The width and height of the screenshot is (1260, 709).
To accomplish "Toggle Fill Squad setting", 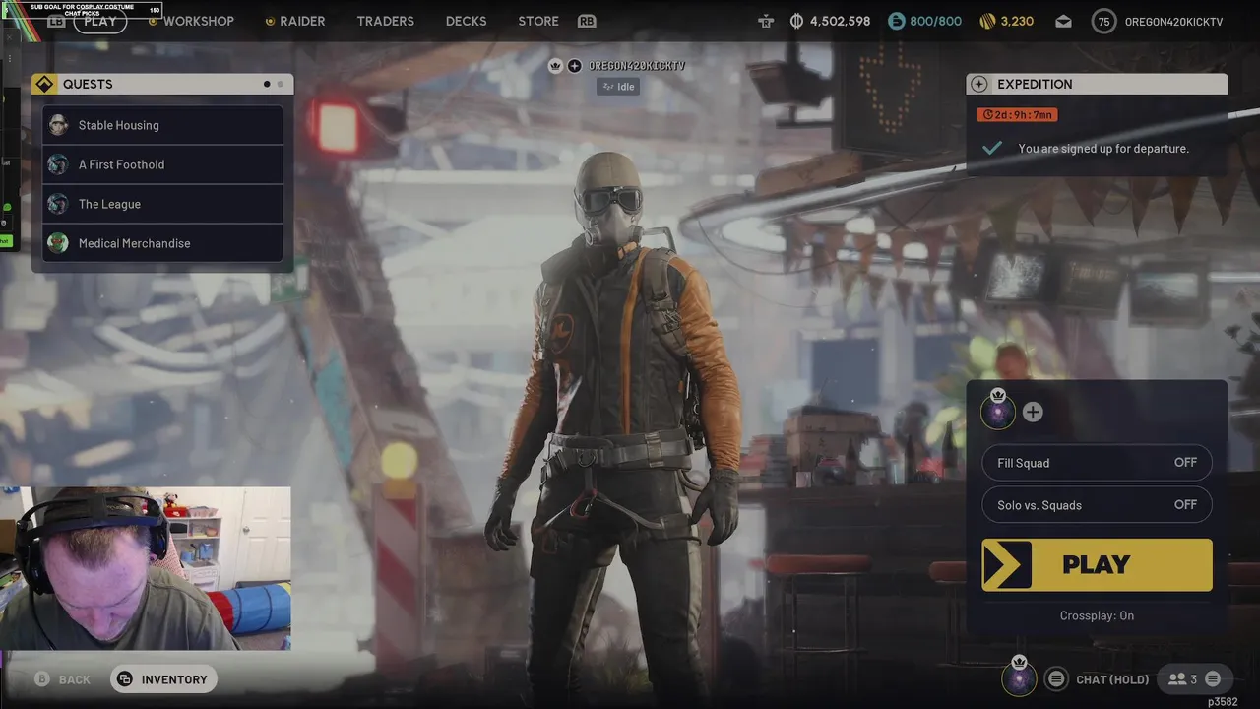I will tap(1097, 463).
